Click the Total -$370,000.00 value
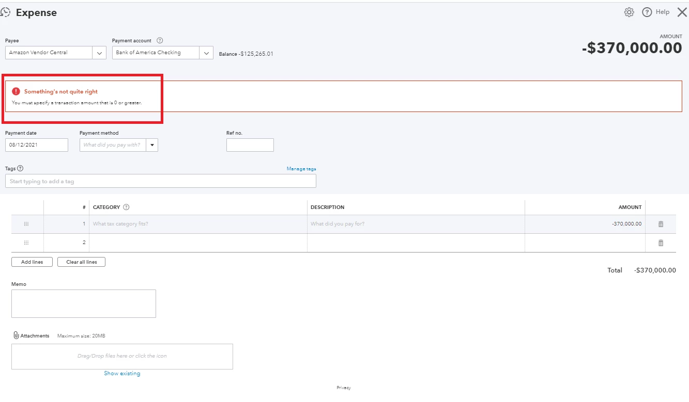The height and width of the screenshot is (402, 689). point(655,270)
